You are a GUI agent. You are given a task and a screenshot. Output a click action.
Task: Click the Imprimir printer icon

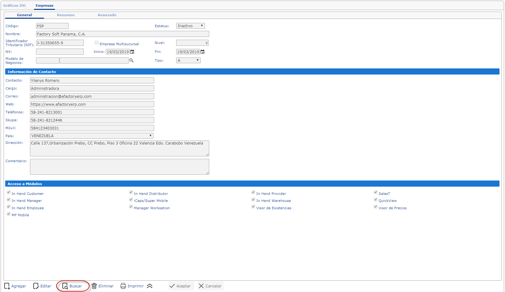[x=123, y=286]
